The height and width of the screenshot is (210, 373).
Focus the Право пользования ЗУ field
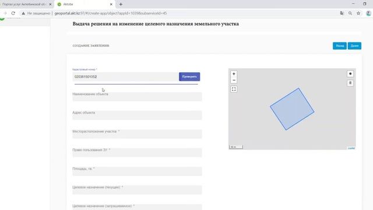(137, 152)
